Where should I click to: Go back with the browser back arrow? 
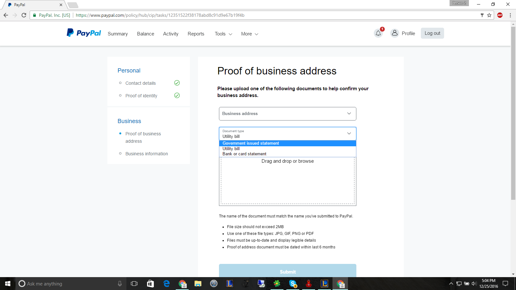6,15
